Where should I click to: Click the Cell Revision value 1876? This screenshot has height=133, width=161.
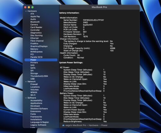click(x=85, y=37)
